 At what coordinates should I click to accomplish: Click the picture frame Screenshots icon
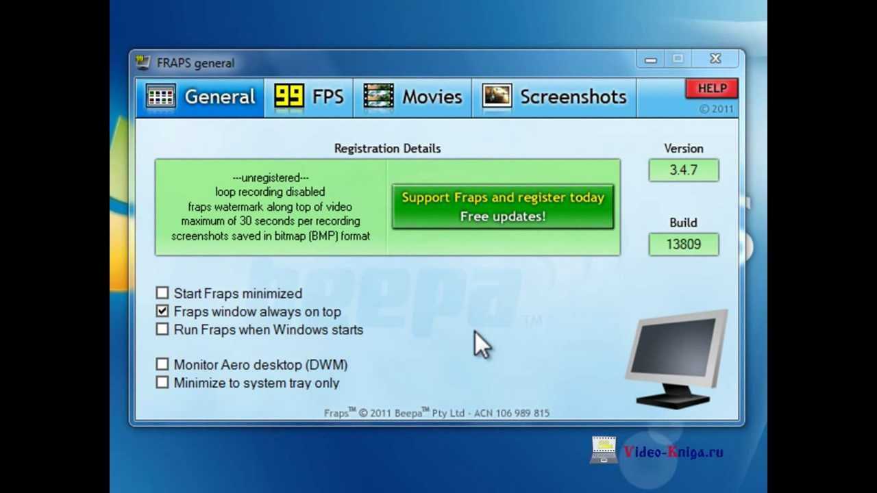(497, 97)
